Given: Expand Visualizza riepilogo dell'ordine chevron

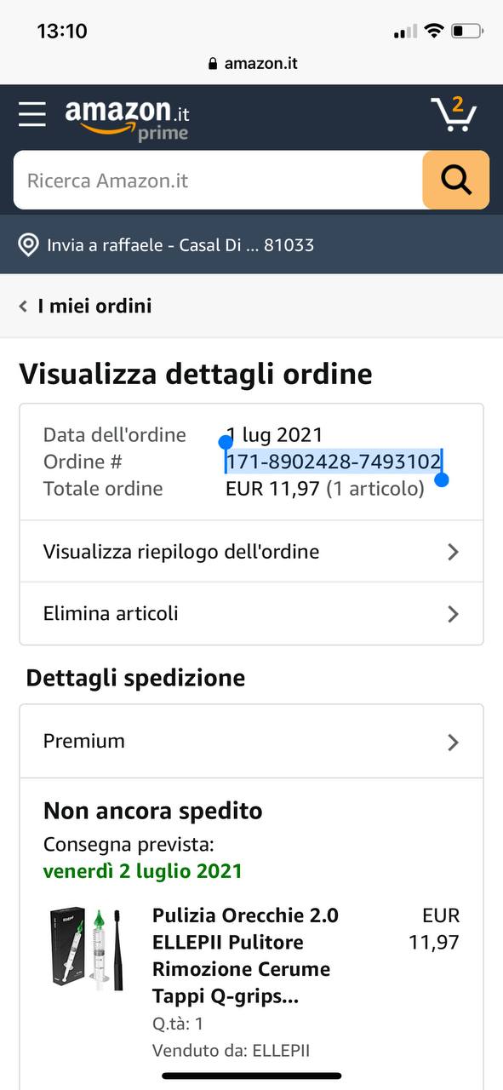Looking at the screenshot, I should [x=453, y=552].
